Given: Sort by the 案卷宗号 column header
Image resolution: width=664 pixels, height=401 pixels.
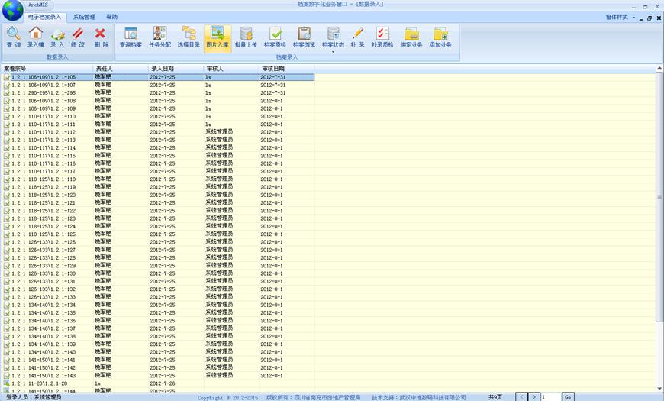Looking at the screenshot, I should tap(47, 68).
